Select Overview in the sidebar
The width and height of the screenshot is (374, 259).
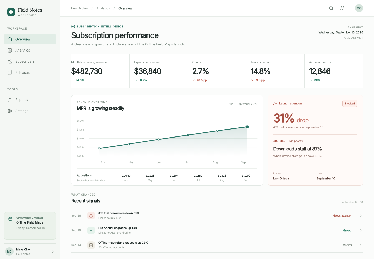coord(30,39)
